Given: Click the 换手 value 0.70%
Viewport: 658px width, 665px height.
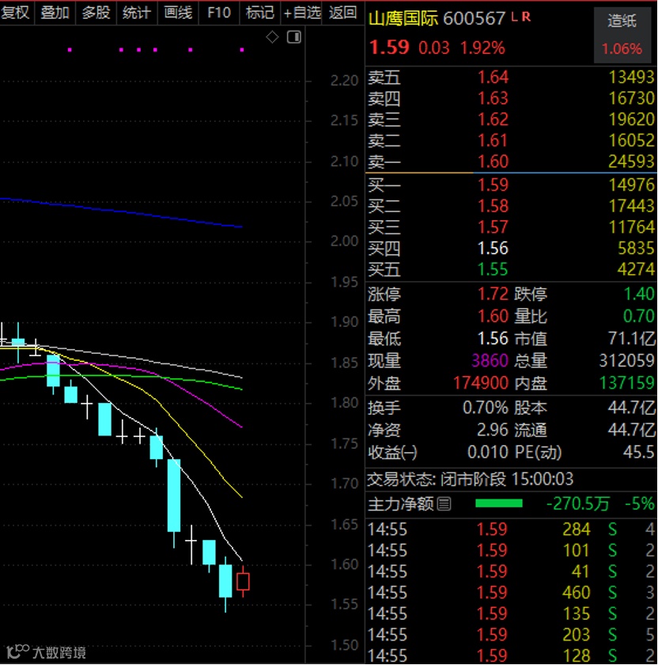Looking at the screenshot, I should [x=485, y=408].
